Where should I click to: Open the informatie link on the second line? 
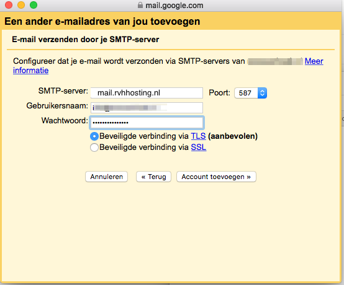(x=30, y=71)
